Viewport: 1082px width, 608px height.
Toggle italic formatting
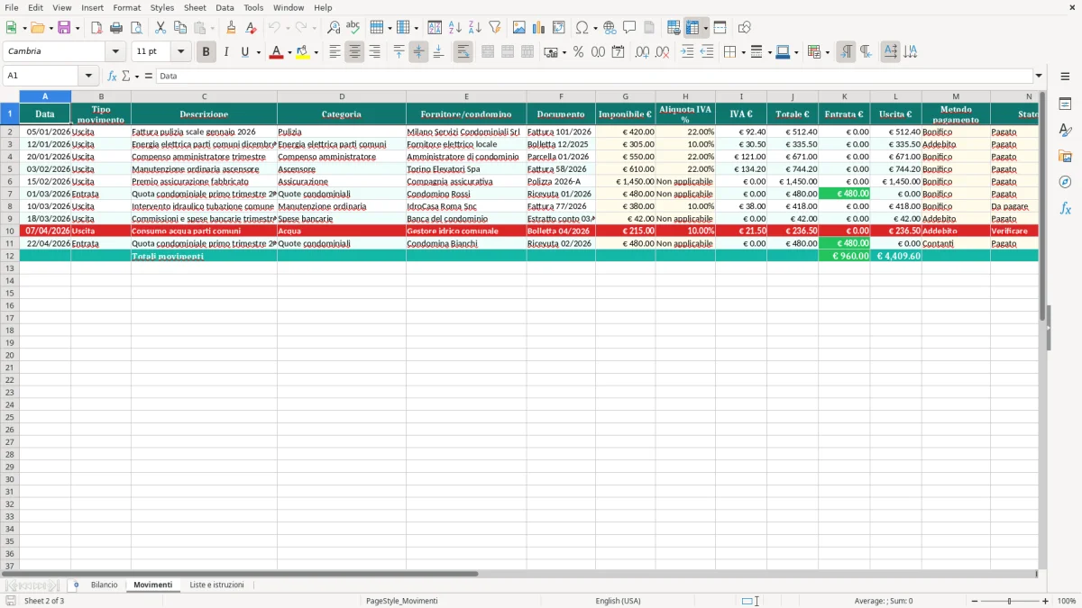[225, 52]
